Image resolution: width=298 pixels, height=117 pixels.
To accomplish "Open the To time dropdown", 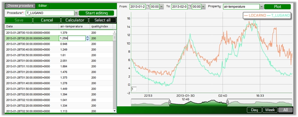I will coord(203,7).
